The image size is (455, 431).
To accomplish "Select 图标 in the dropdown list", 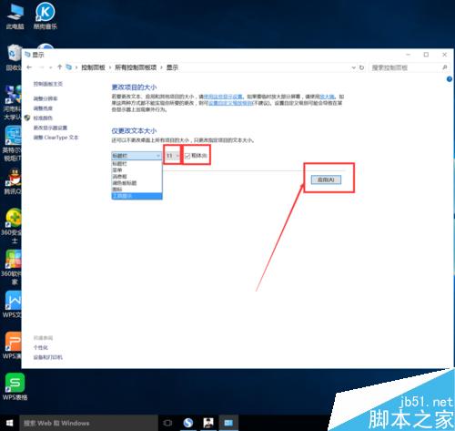I will 136,190.
